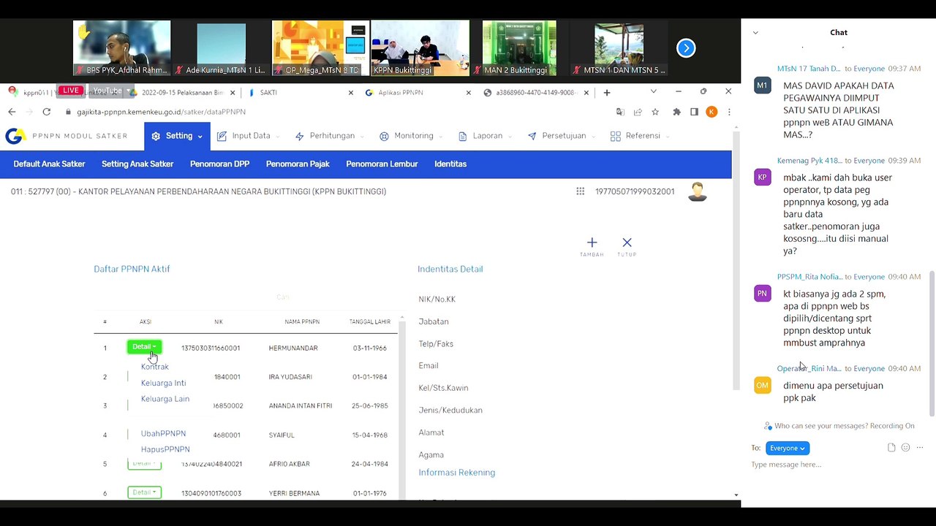
Task: Click the OM avatar in chat
Action: click(x=762, y=386)
